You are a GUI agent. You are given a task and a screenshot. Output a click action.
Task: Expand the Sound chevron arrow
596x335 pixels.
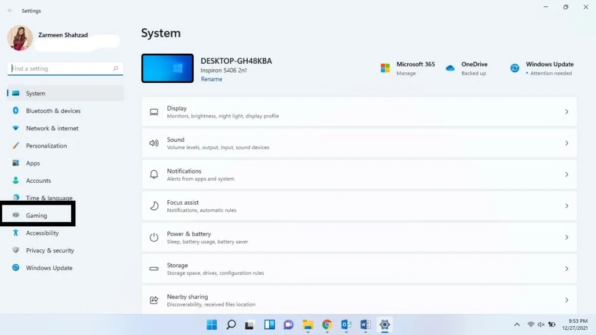click(566, 143)
